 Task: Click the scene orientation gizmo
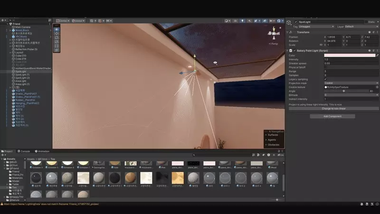point(274,33)
